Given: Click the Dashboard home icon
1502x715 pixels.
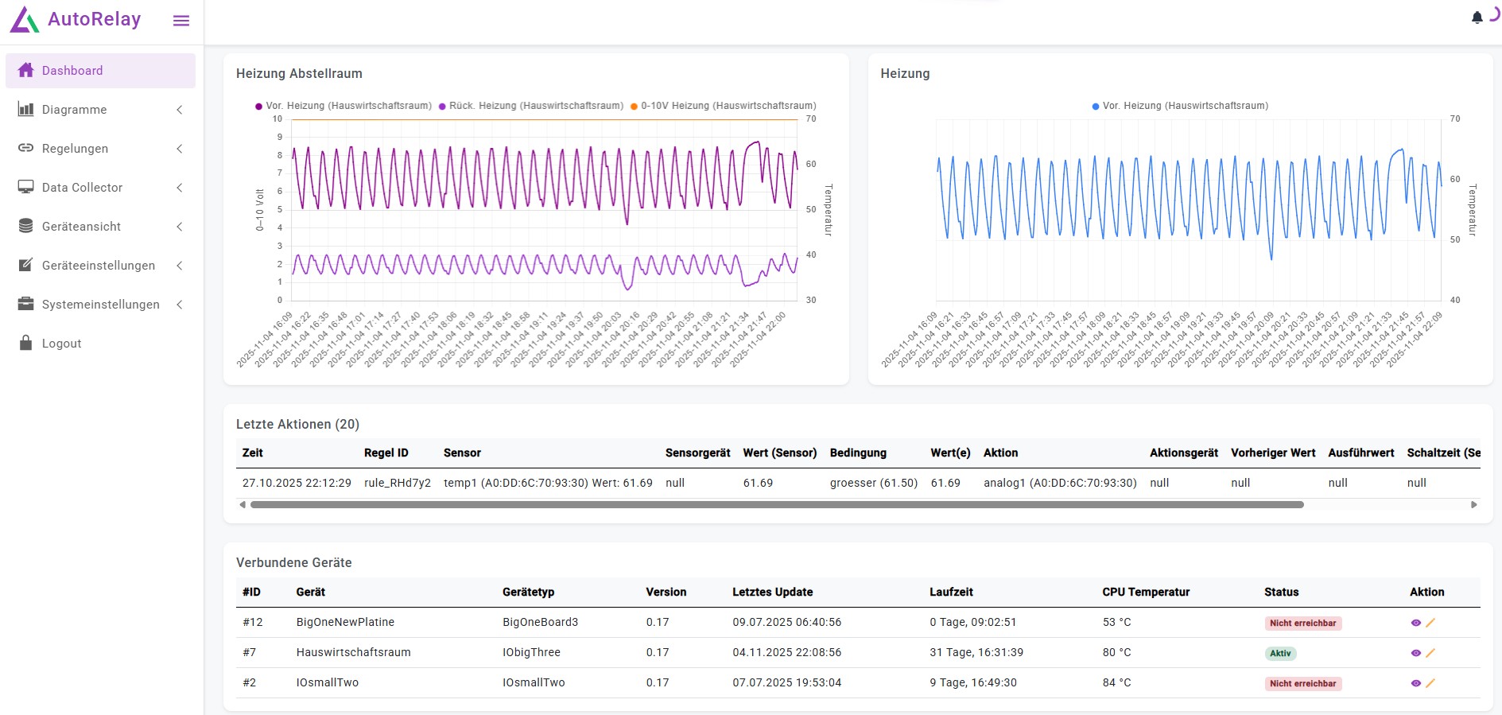Looking at the screenshot, I should tap(26, 70).
